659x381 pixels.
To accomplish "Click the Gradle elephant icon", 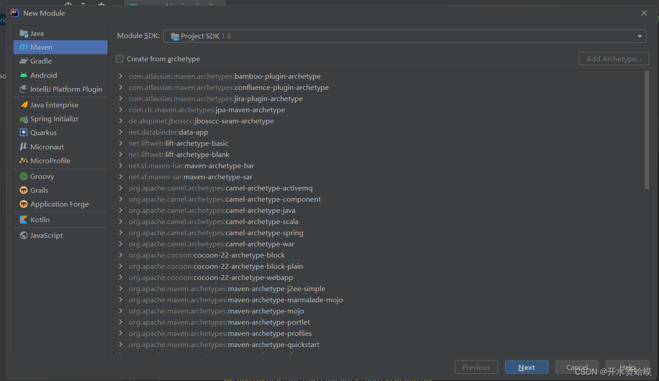I will [24, 61].
